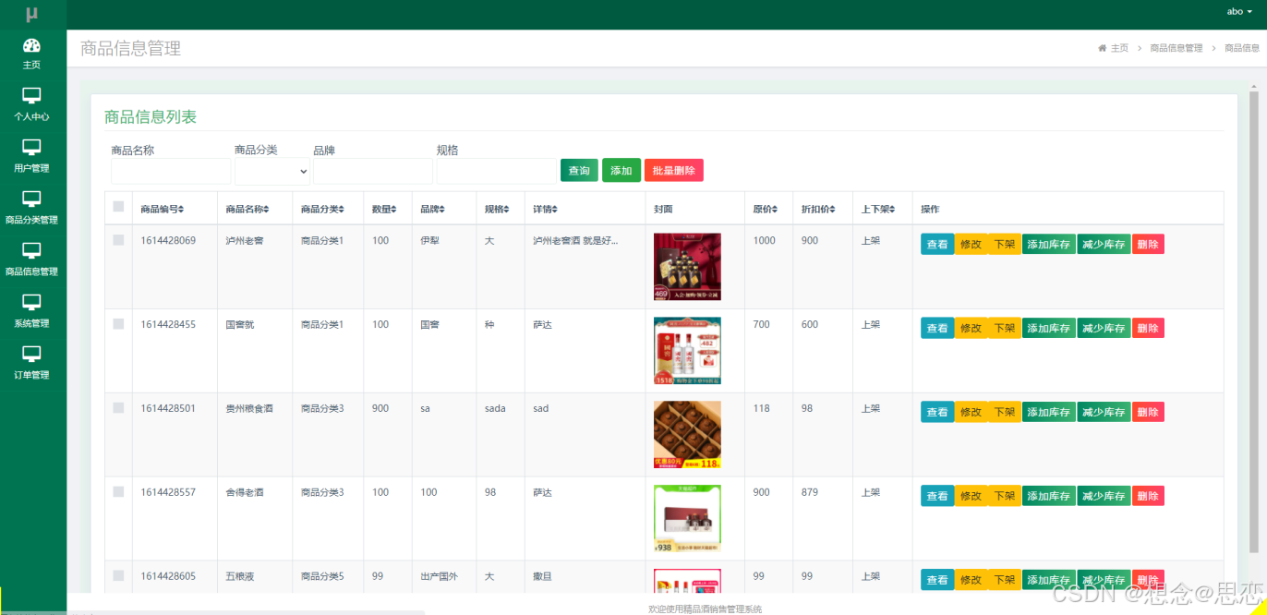Click the 添加 add button
1267x615 pixels.
(x=621, y=171)
